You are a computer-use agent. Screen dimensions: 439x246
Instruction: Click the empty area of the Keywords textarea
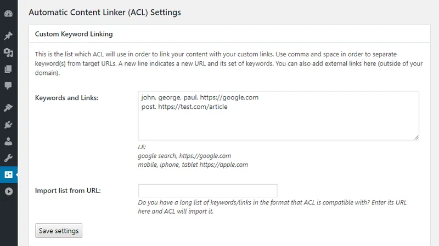(279, 126)
